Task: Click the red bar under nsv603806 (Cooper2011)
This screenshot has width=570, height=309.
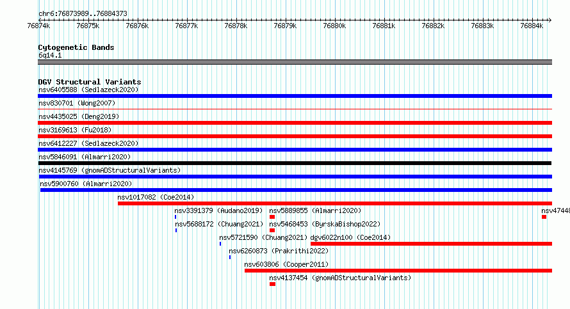Action: tap(398, 271)
